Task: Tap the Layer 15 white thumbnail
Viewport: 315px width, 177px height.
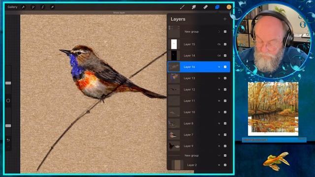Action: pyautogui.click(x=174, y=44)
